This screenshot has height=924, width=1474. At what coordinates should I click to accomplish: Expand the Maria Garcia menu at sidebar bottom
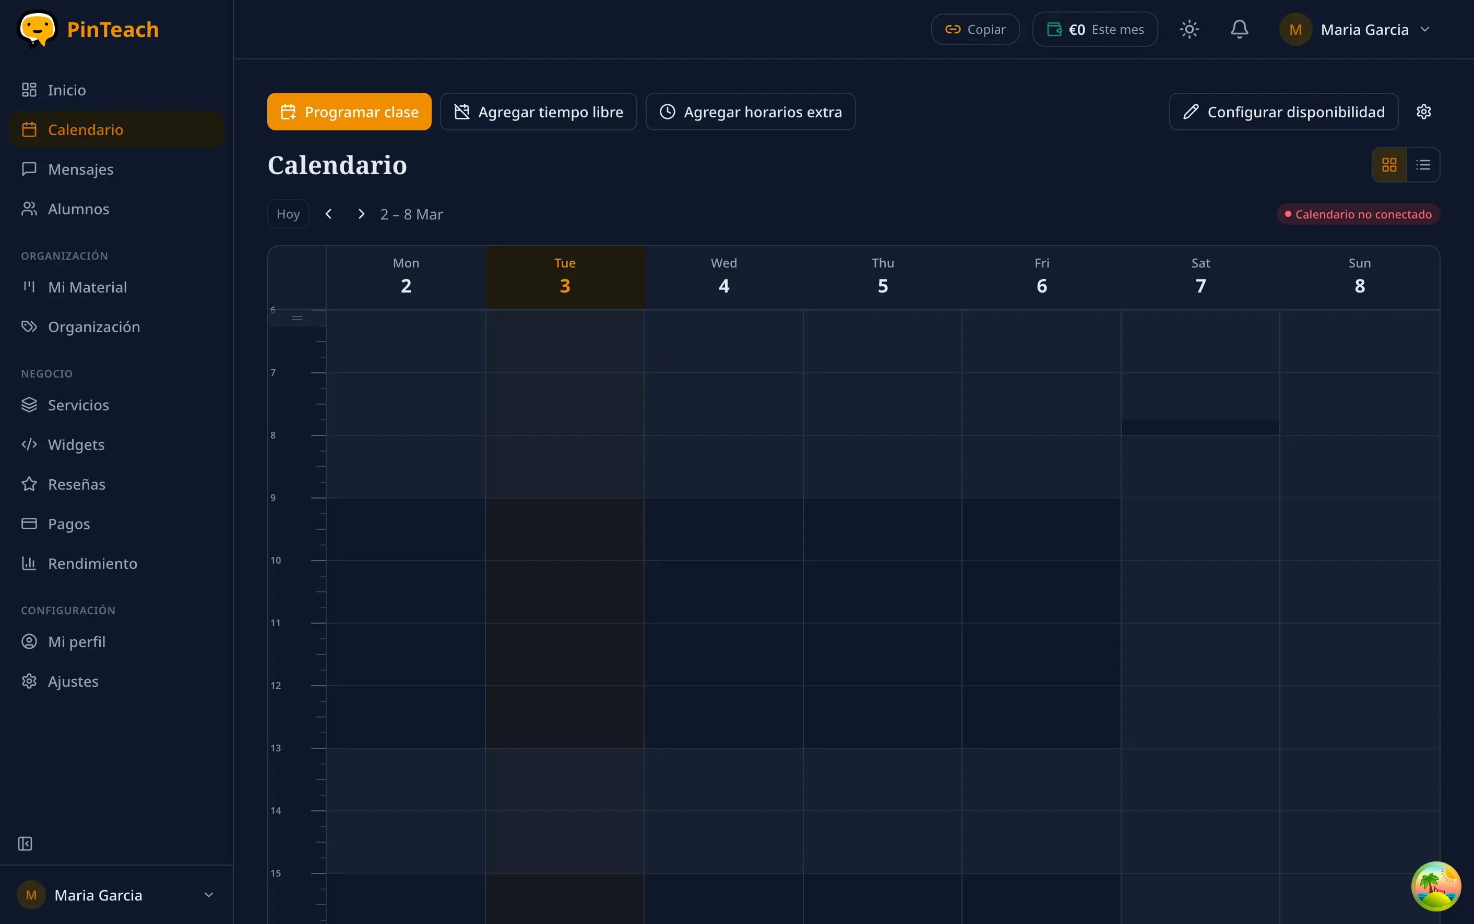[116, 895]
